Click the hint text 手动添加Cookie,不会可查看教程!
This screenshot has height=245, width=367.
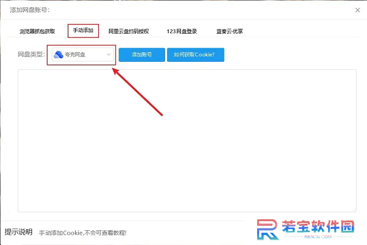[x=83, y=233]
